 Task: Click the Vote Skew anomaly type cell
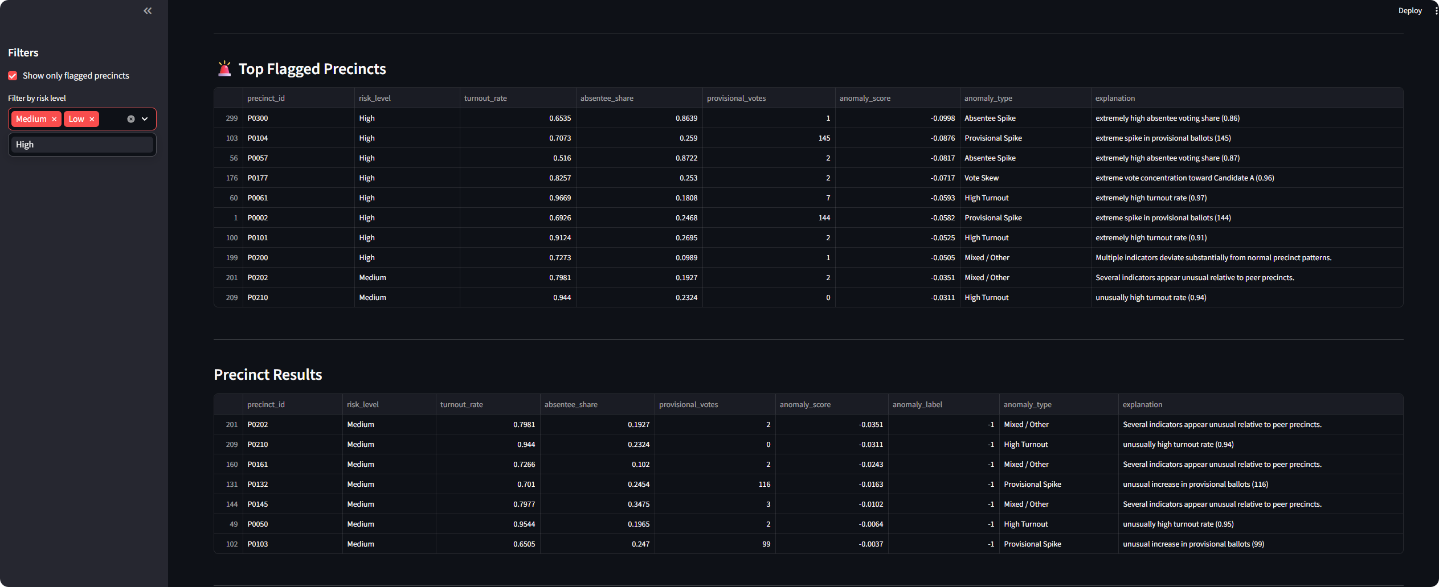click(x=1025, y=178)
